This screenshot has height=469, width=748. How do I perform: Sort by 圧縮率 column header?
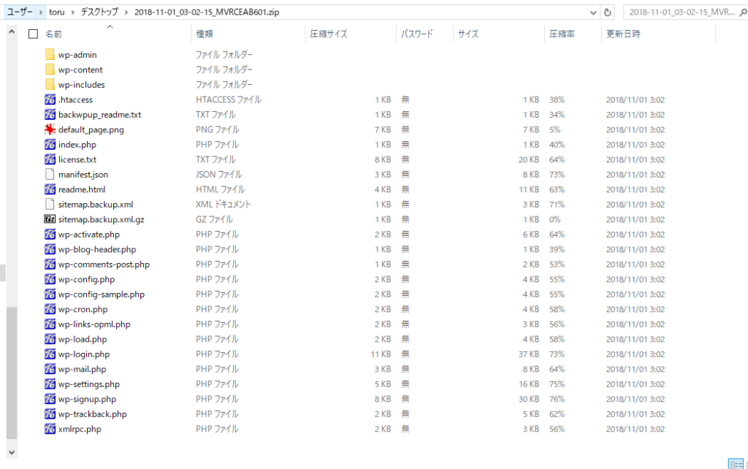point(562,34)
